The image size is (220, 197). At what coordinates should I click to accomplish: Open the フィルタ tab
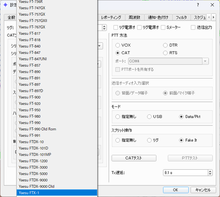[181, 17]
